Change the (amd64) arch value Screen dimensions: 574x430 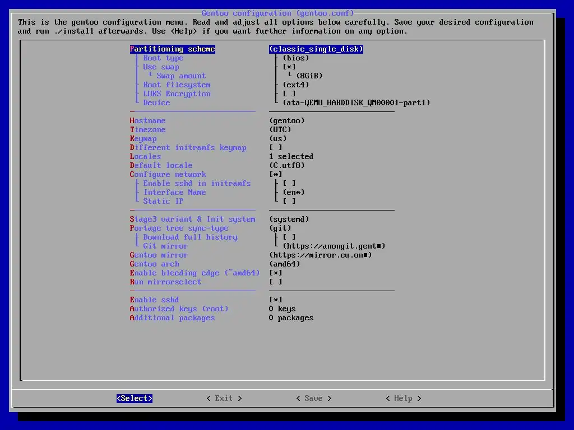click(x=285, y=264)
